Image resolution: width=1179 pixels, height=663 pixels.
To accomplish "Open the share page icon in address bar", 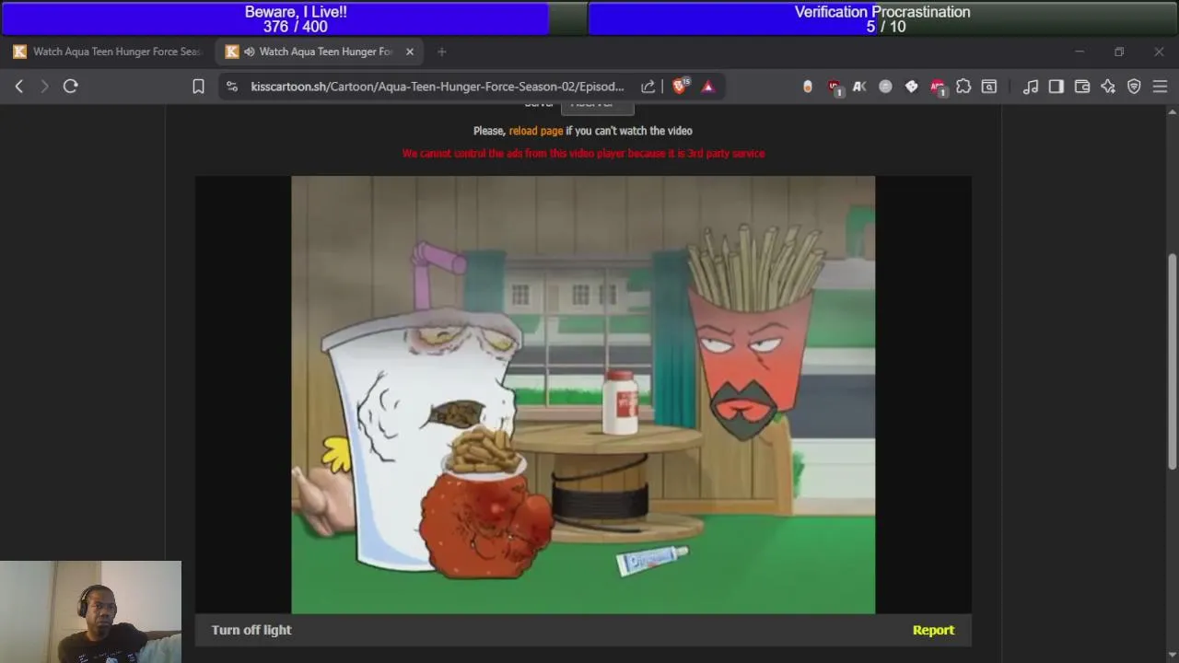I will (x=648, y=87).
